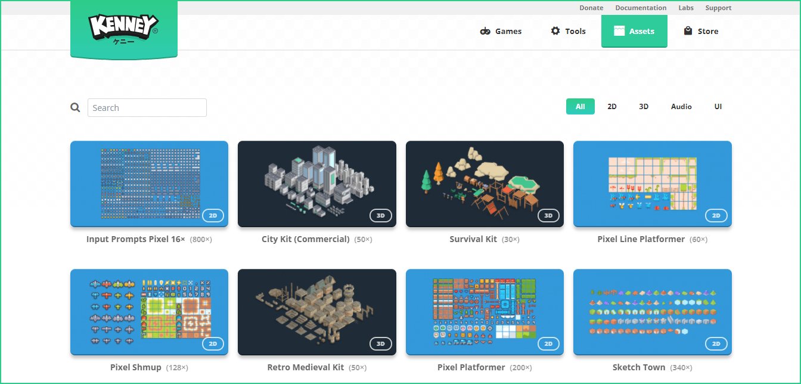Open Survival Kit thumbnail
This screenshot has height=384, width=801.
[485, 184]
